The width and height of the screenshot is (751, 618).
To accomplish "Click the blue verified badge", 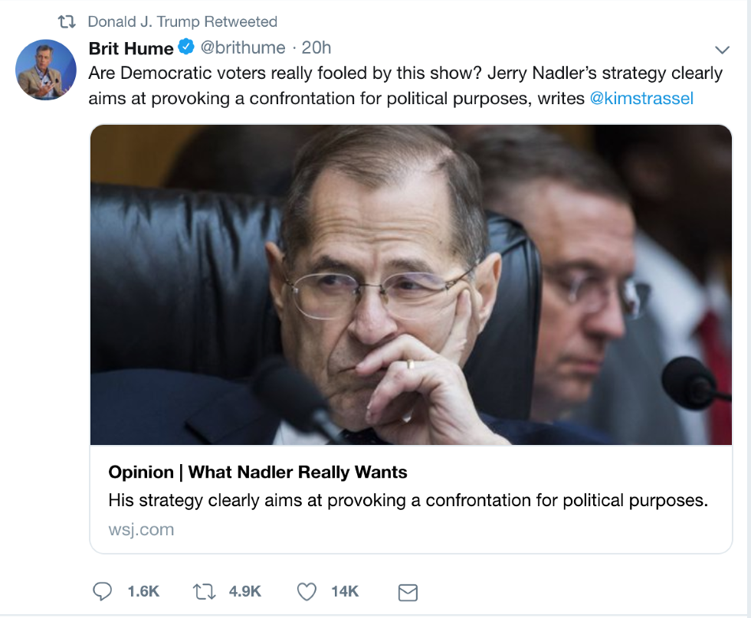I will 186,48.
